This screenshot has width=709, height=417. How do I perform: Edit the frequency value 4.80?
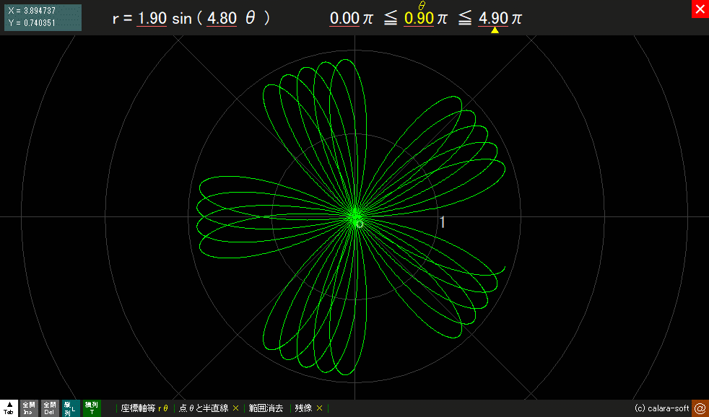[222, 19]
